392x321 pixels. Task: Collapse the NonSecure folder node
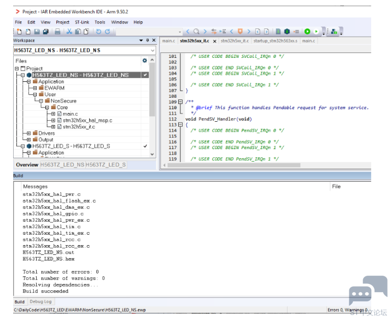41,101
